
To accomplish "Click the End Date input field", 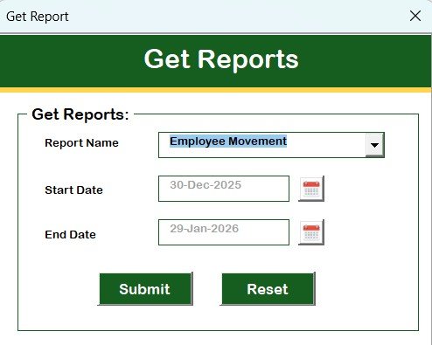I will click(x=224, y=232).
